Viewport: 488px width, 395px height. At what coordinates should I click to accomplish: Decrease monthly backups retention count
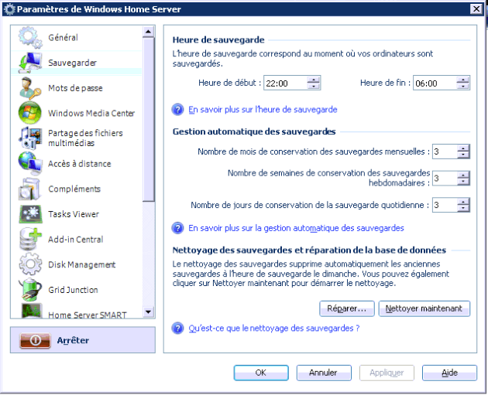pos(463,155)
